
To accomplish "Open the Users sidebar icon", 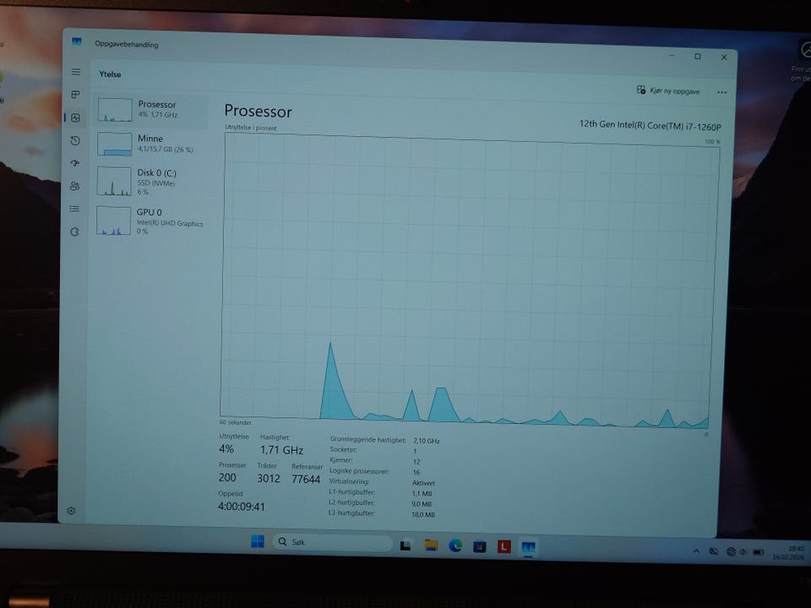I will (x=74, y=186).
